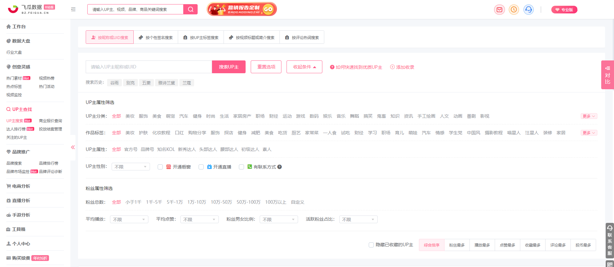Click 搜索UP主 button
This screenshot has width=614, height=267.
pyautogui.click(x=229, y=67)
